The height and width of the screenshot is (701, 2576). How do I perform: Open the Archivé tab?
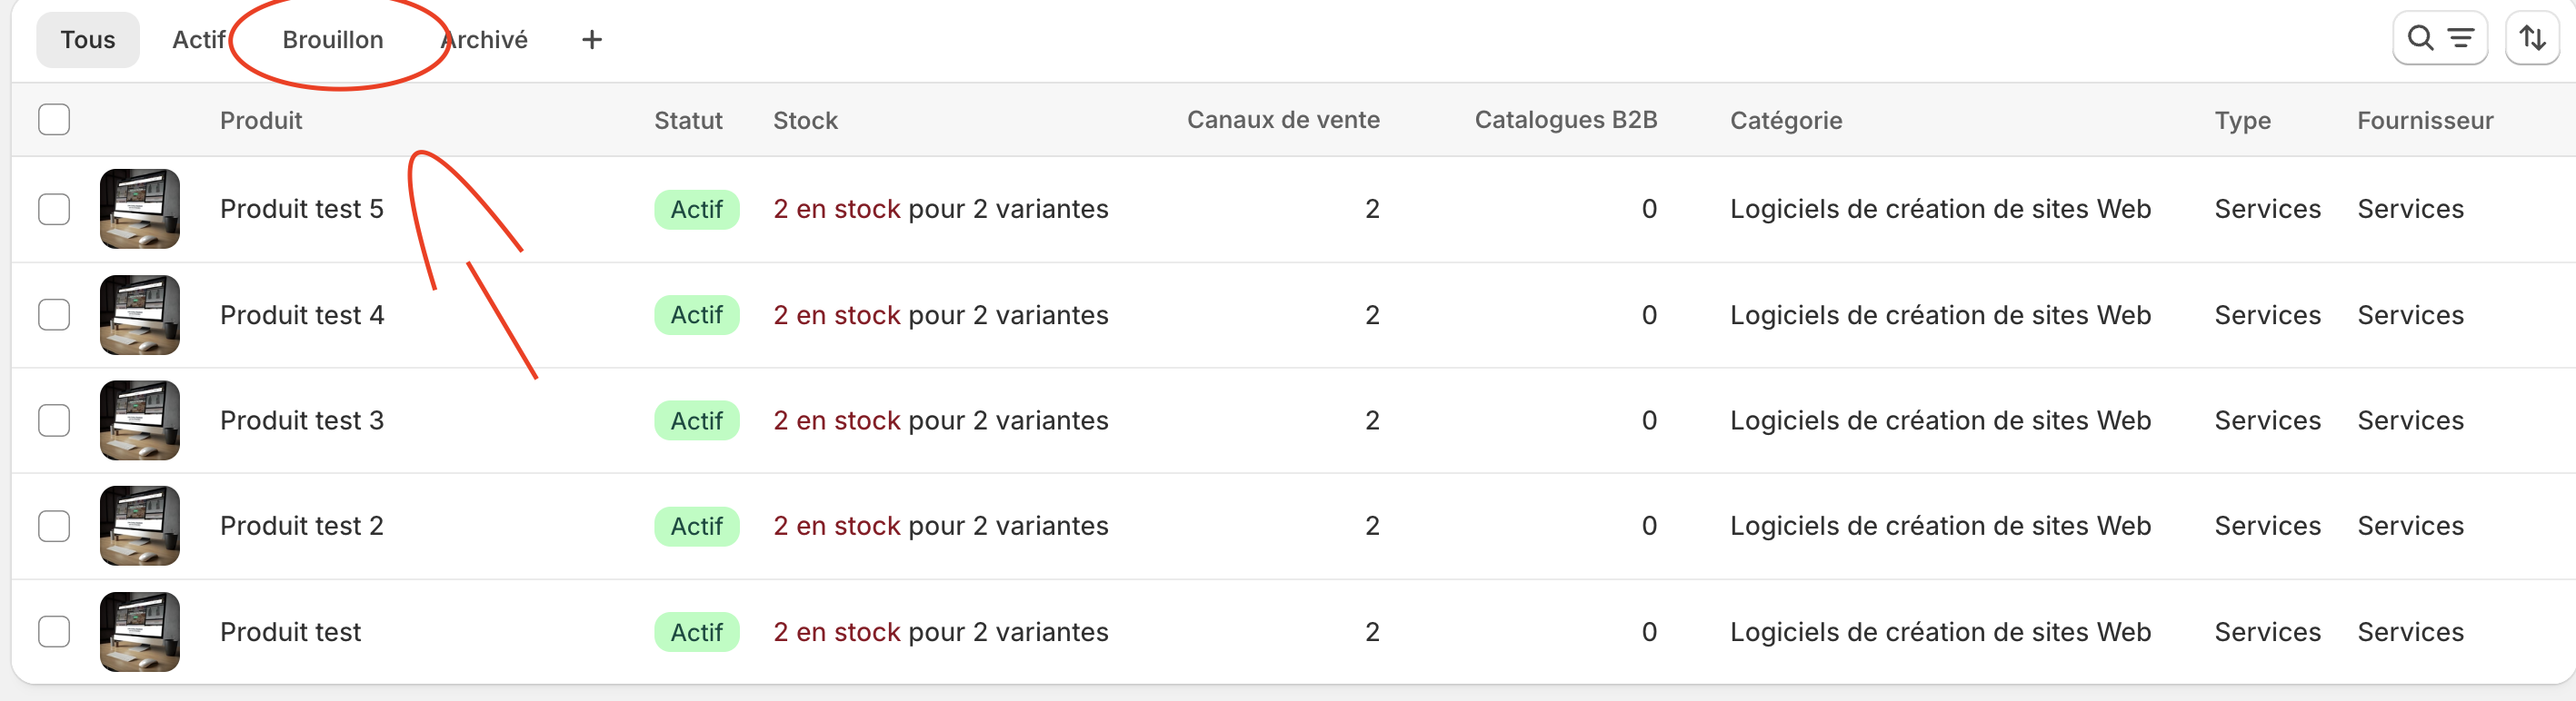[x=484, y=40]
